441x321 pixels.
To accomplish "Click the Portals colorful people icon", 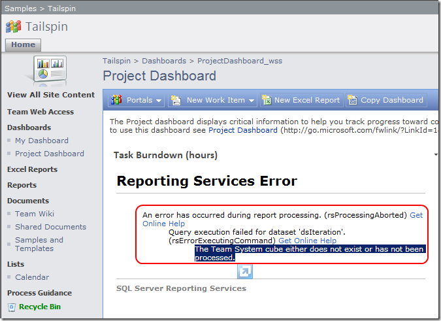I will [x=116, y=100].
